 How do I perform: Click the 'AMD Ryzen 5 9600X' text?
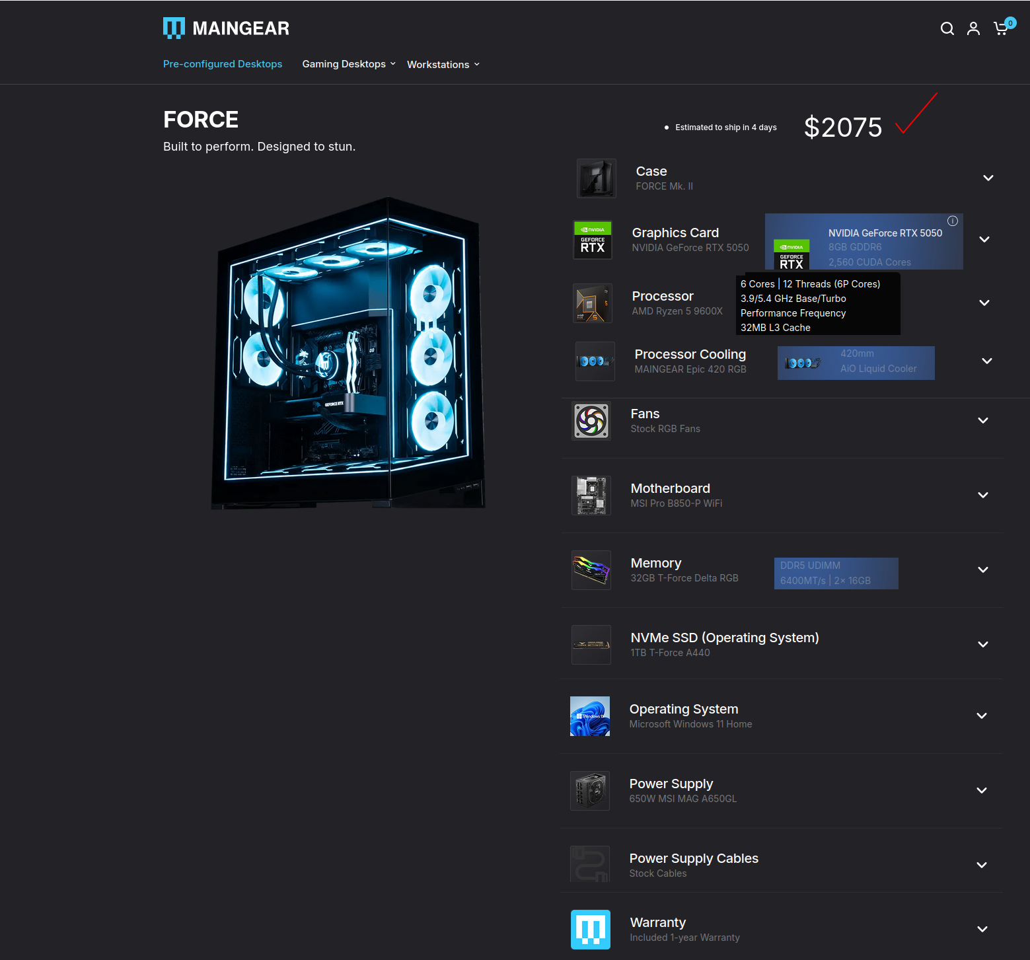(x=677, y=311)
